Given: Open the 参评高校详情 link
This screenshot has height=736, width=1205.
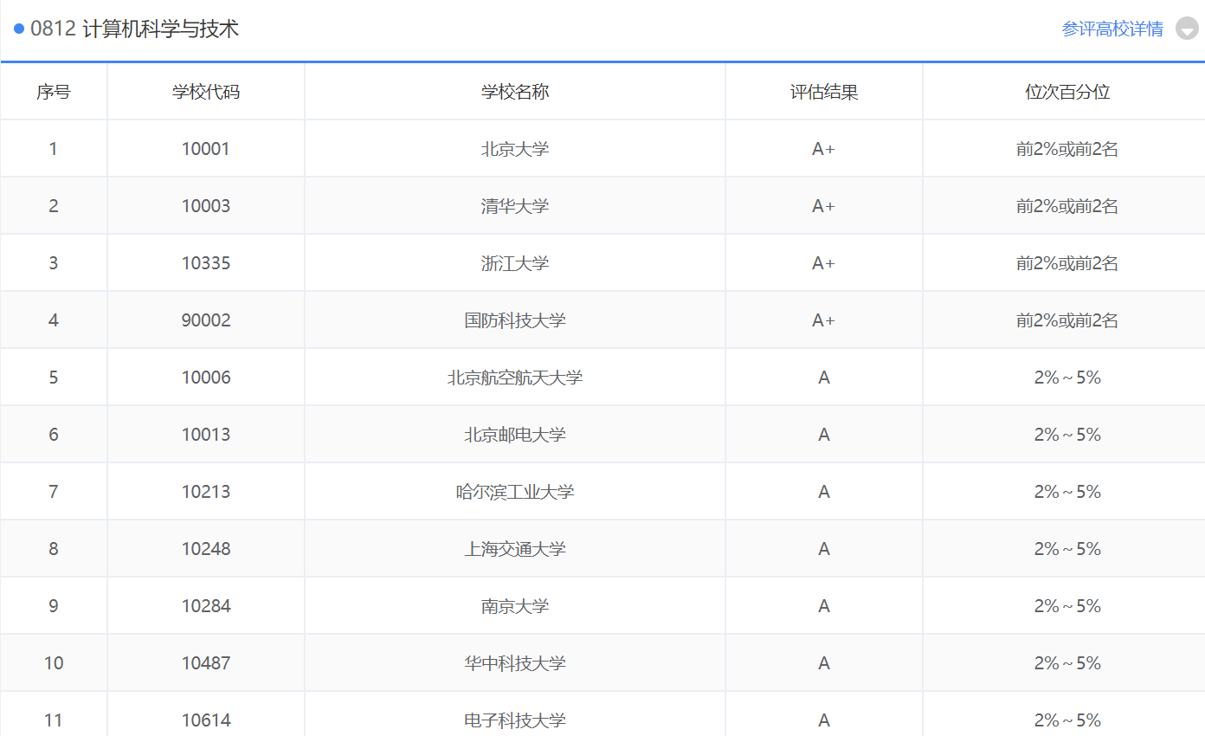Looking at the screenshot, I should [1112, 29].
